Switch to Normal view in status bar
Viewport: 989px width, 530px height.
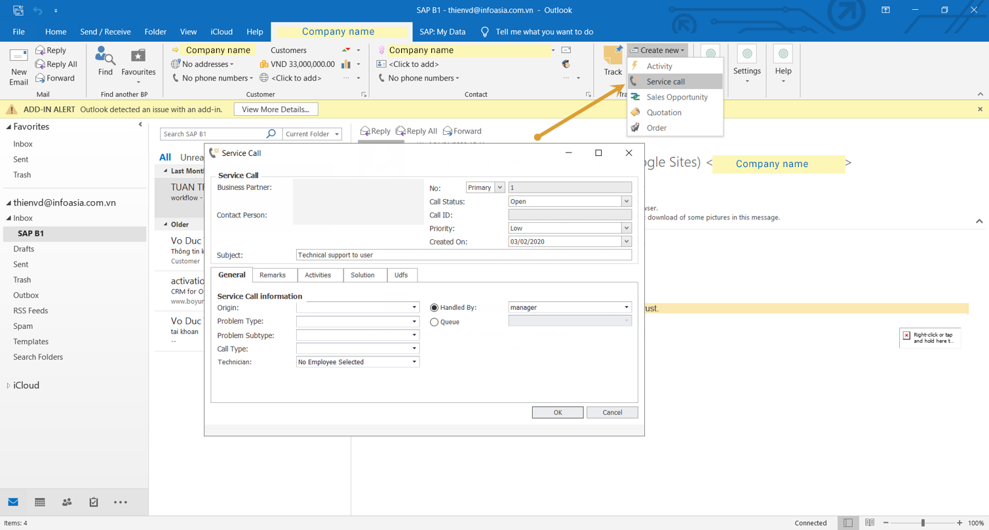(x=848, y=523)
